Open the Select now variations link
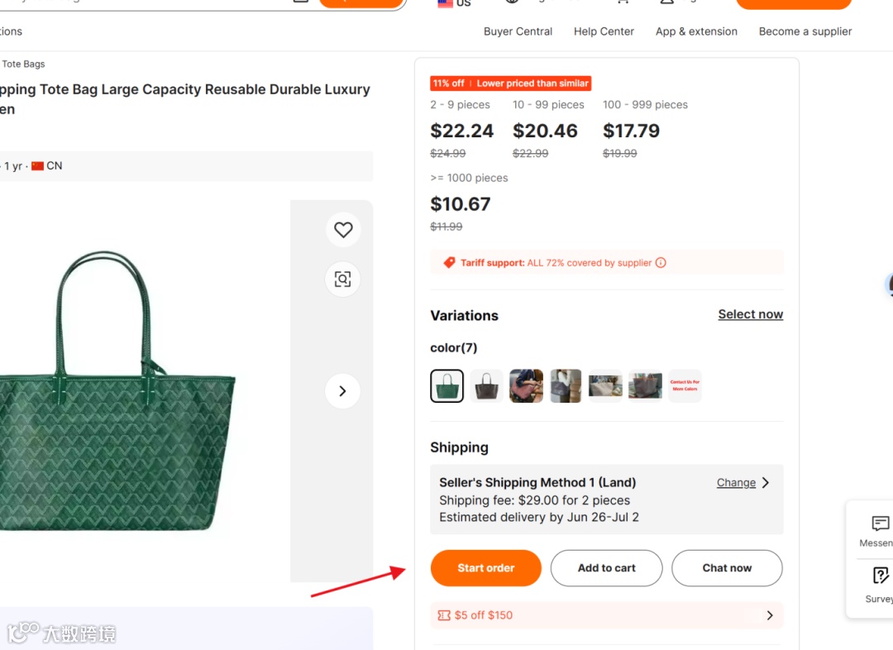Screen dimensions: 893x650 tap(750, 314)
